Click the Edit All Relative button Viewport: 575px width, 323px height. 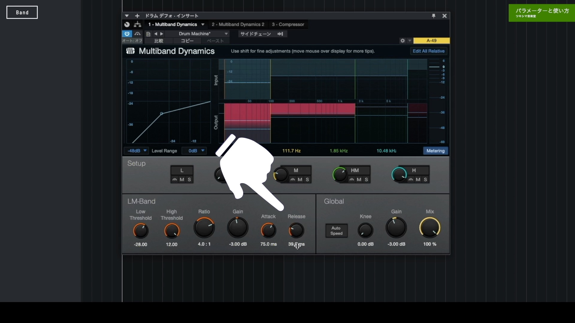coord(428,51)
